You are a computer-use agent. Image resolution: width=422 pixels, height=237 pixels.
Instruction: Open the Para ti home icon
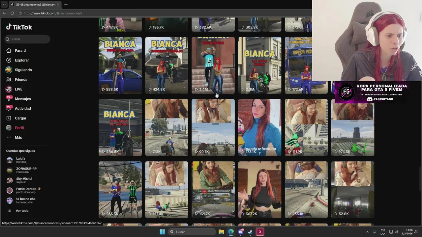coord(9,51)
